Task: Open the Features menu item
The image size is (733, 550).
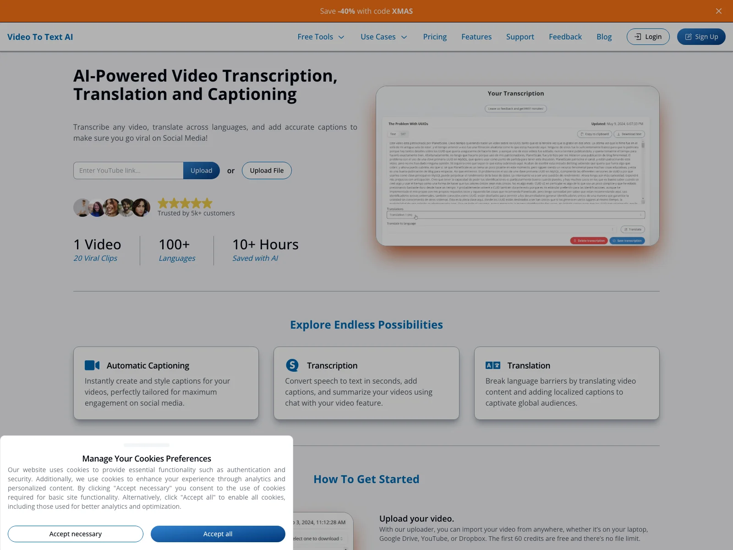Action: pyautogui.click(x=476, y=37)
